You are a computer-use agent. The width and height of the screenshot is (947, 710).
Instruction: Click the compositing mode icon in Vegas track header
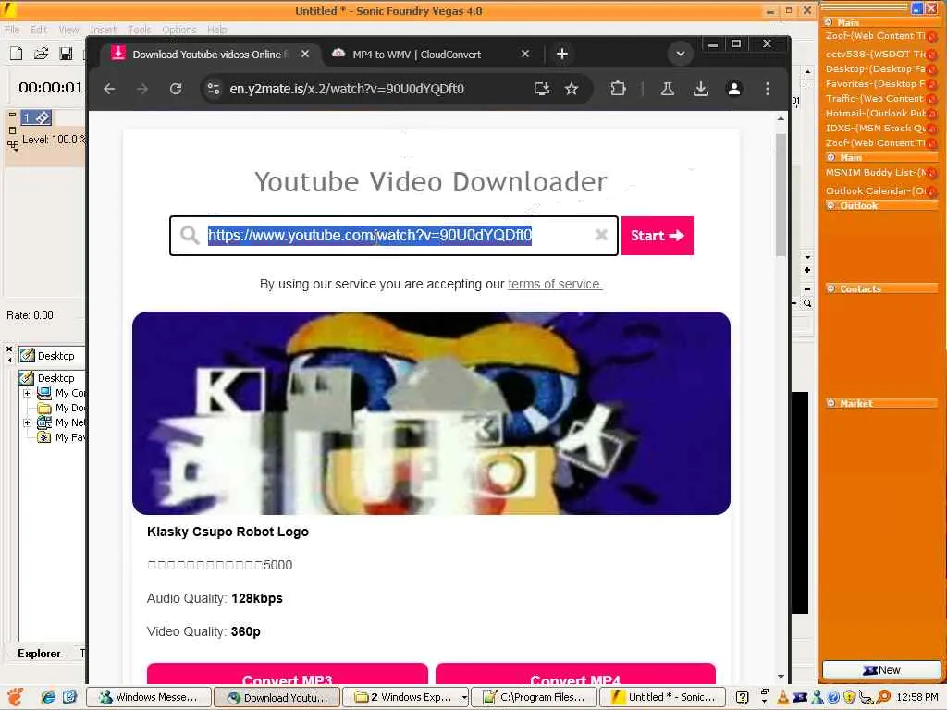(13, 145)
